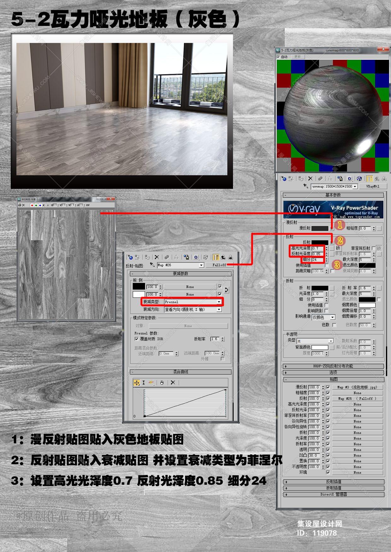Image resolution: width=391 pixels, height=552 pixels.
Task: Click Reset Map/Mtl X icon in VRayMtl toolbar
Action: (310, 179)
